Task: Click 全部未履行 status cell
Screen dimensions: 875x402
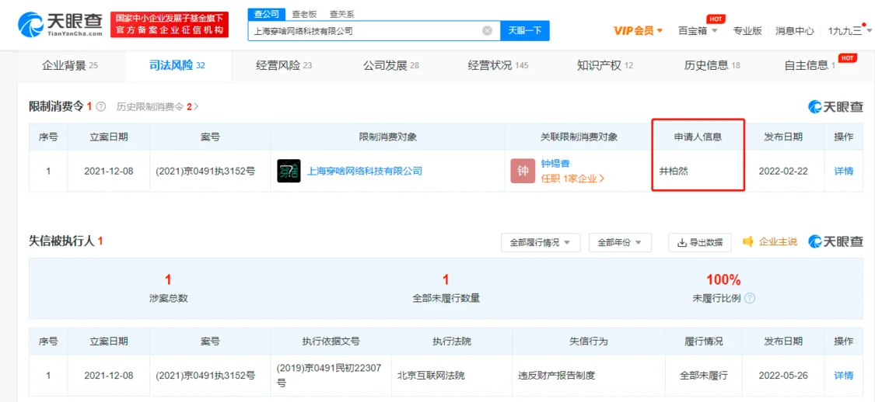Action: (x=703, y=376)
